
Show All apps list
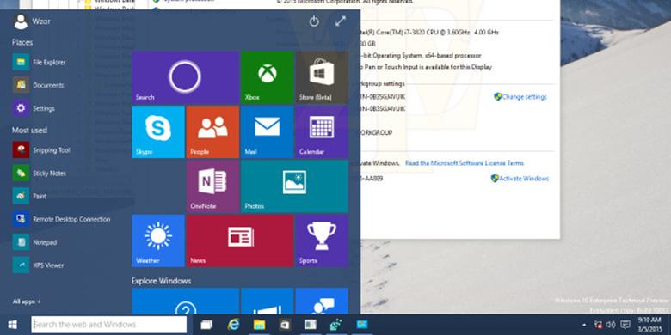[27, 301]
